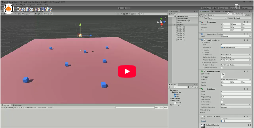Click Hierarchy add plus button
Viewport: 254px width, 128px height.
point(169,14)
